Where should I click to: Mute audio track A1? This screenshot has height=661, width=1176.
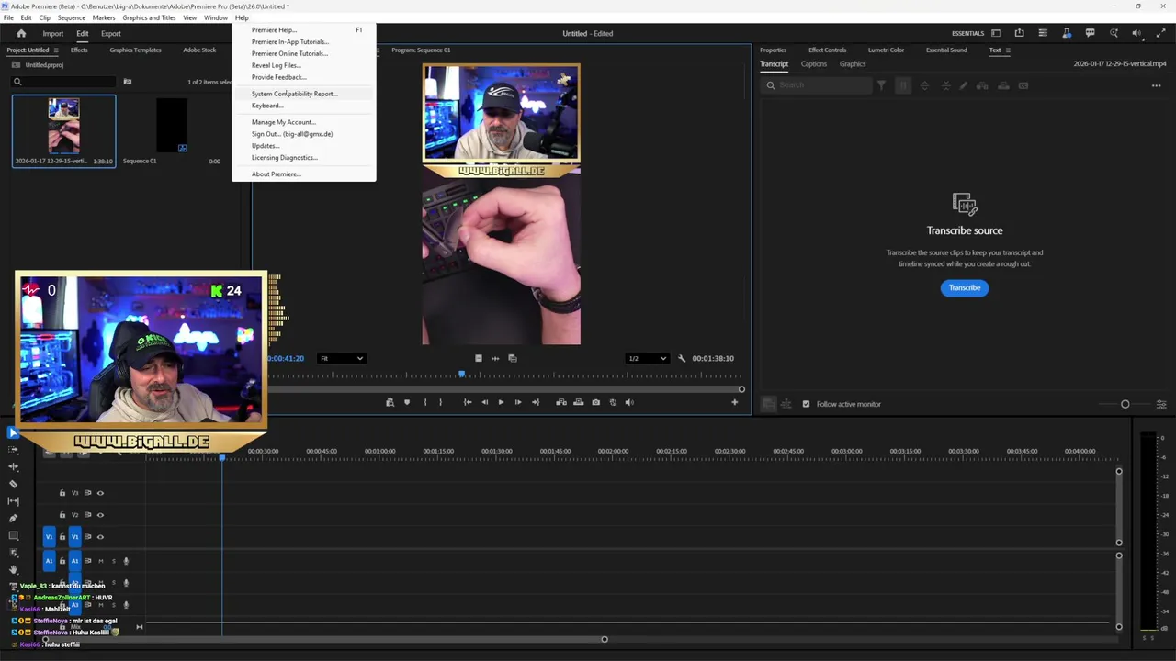101,561
